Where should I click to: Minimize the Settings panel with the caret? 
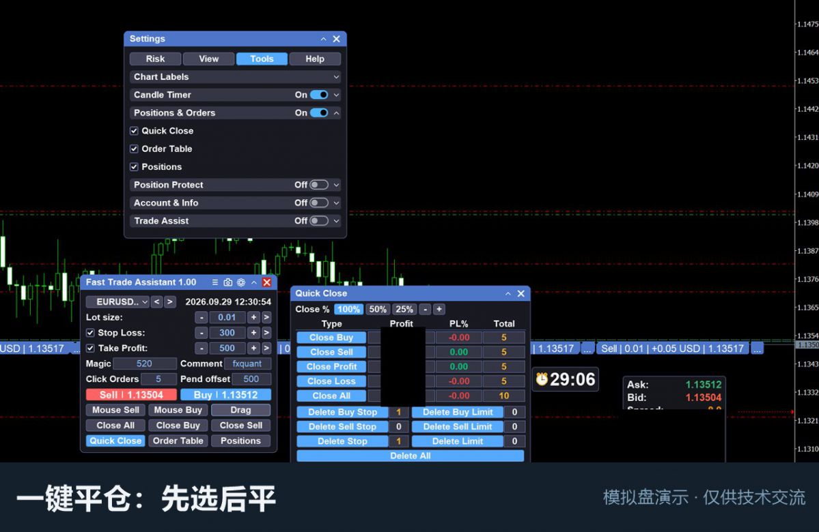coord(323,39)
